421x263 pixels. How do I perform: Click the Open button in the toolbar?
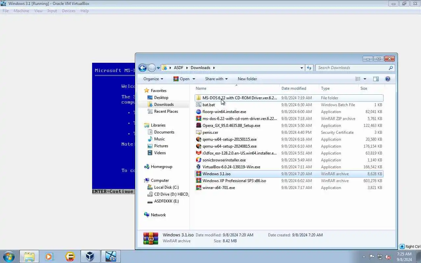pyautogui.click(x=181, y=79)
